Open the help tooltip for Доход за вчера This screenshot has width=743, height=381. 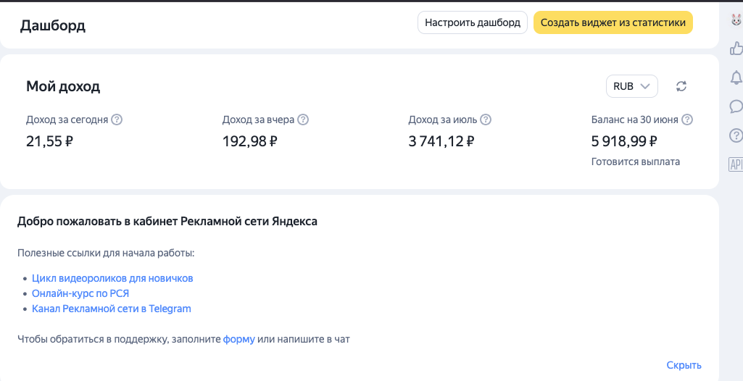click(x=303, y=120)
